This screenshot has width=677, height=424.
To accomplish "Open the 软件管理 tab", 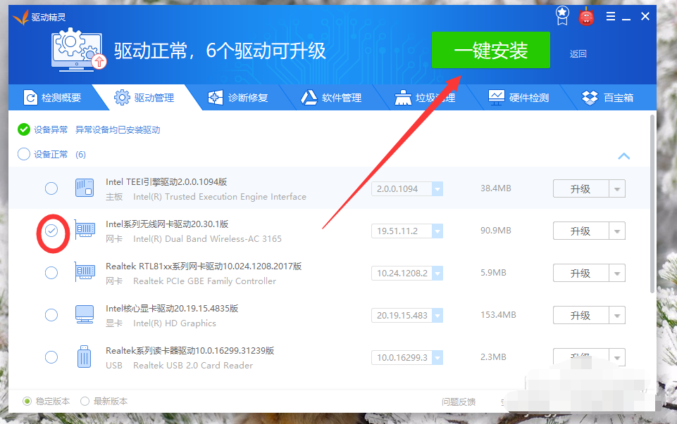I will coord(332,98).
